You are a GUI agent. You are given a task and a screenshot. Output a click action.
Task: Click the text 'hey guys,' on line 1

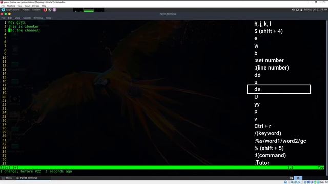pos(17,22)
